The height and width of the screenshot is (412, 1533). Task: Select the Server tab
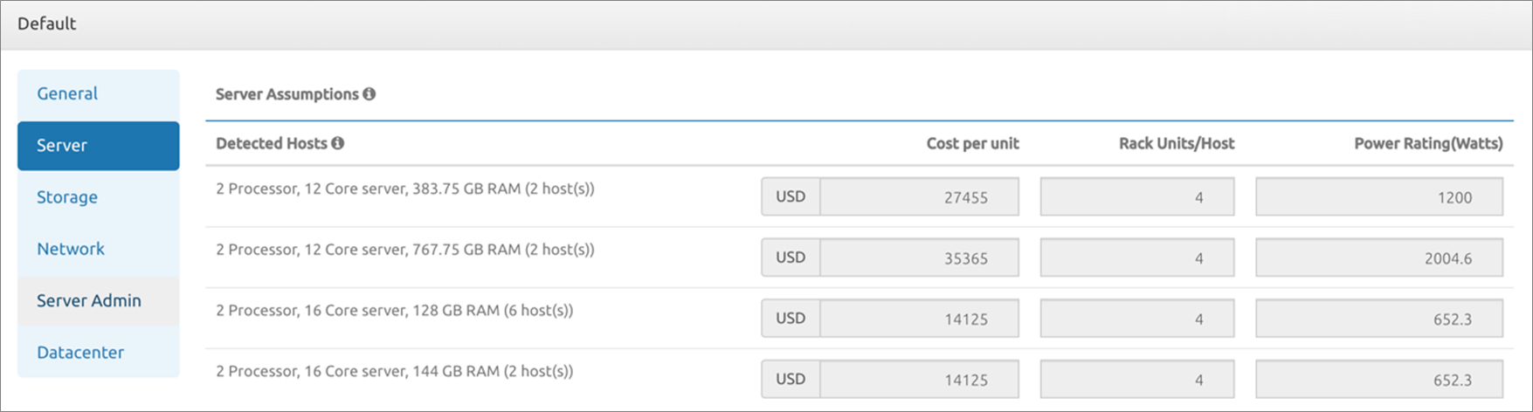pyautogui.click(x=98, y=146)
